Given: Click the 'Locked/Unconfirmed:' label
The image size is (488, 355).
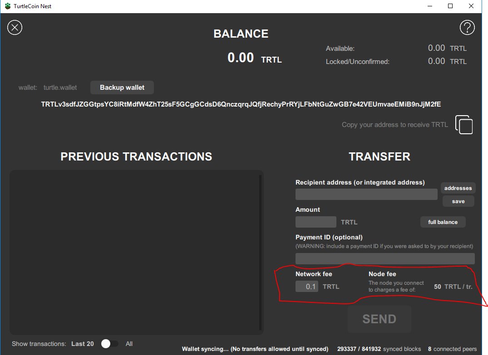Looking at the screenshot, I should tap(358, 62).
